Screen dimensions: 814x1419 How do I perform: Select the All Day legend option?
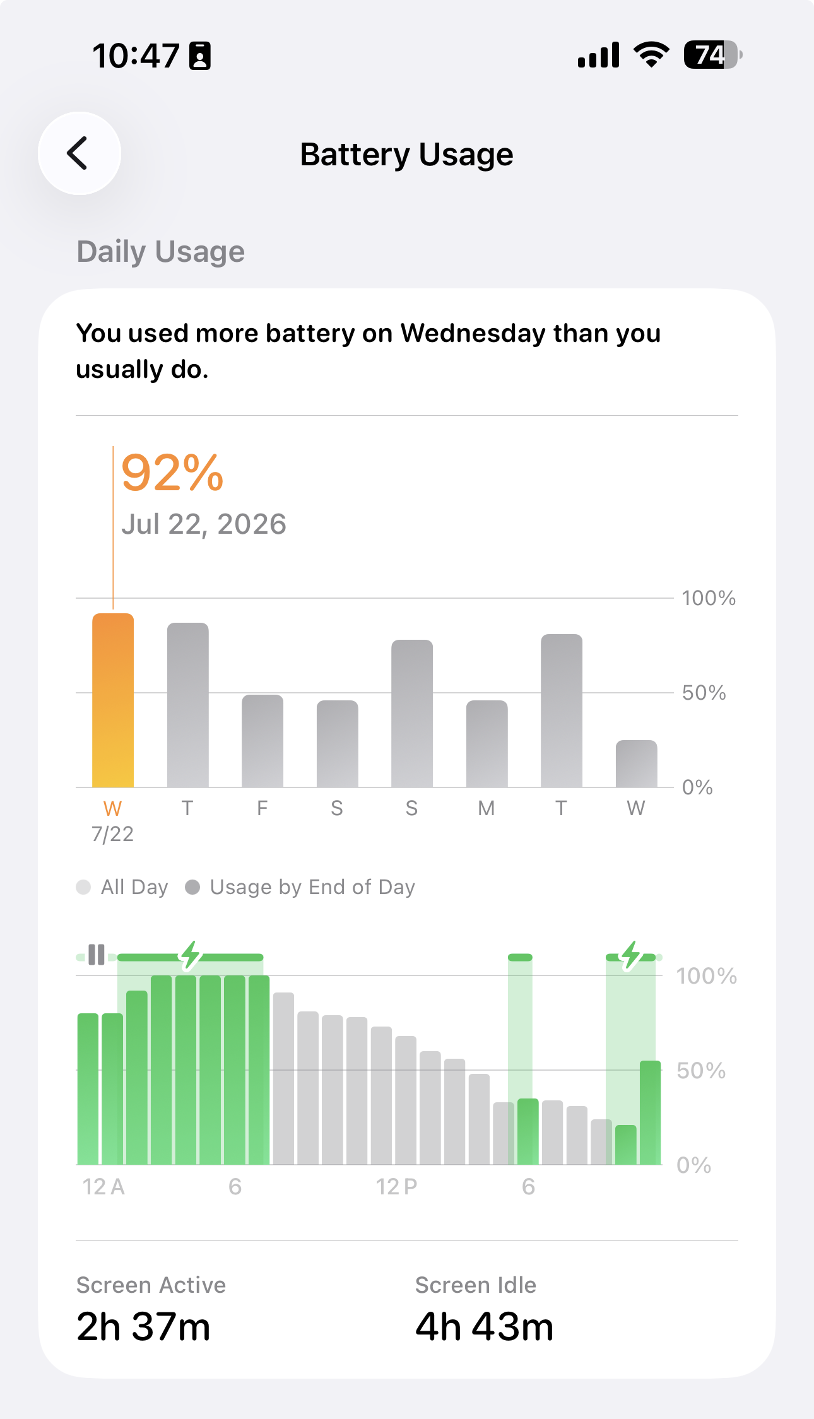click(x=122, y=887)
